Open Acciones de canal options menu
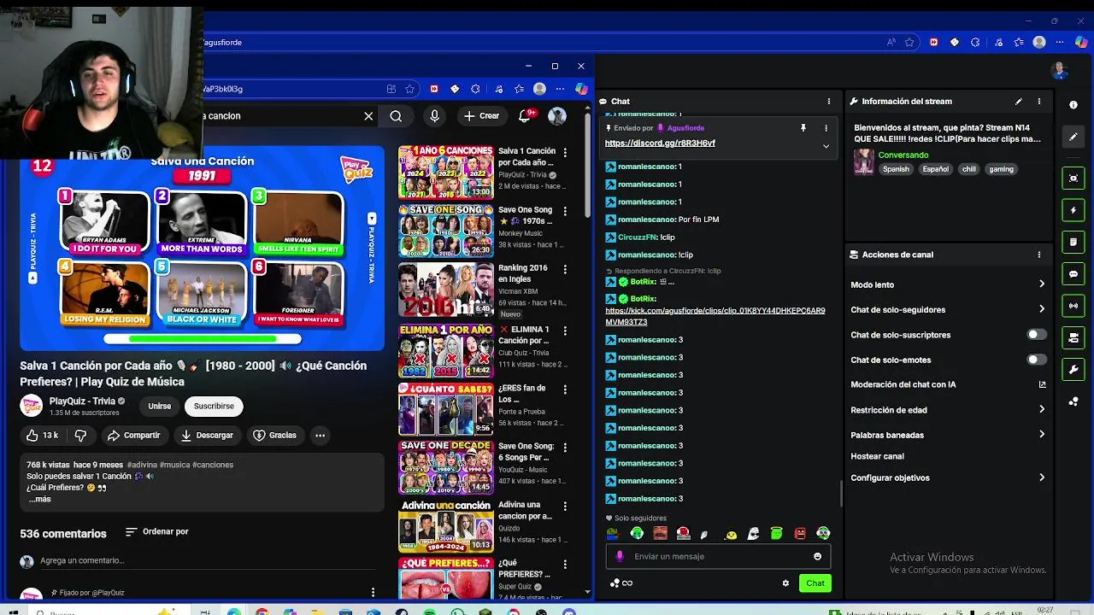Viewport: 1094px width, 615px height. [1039, 255]
